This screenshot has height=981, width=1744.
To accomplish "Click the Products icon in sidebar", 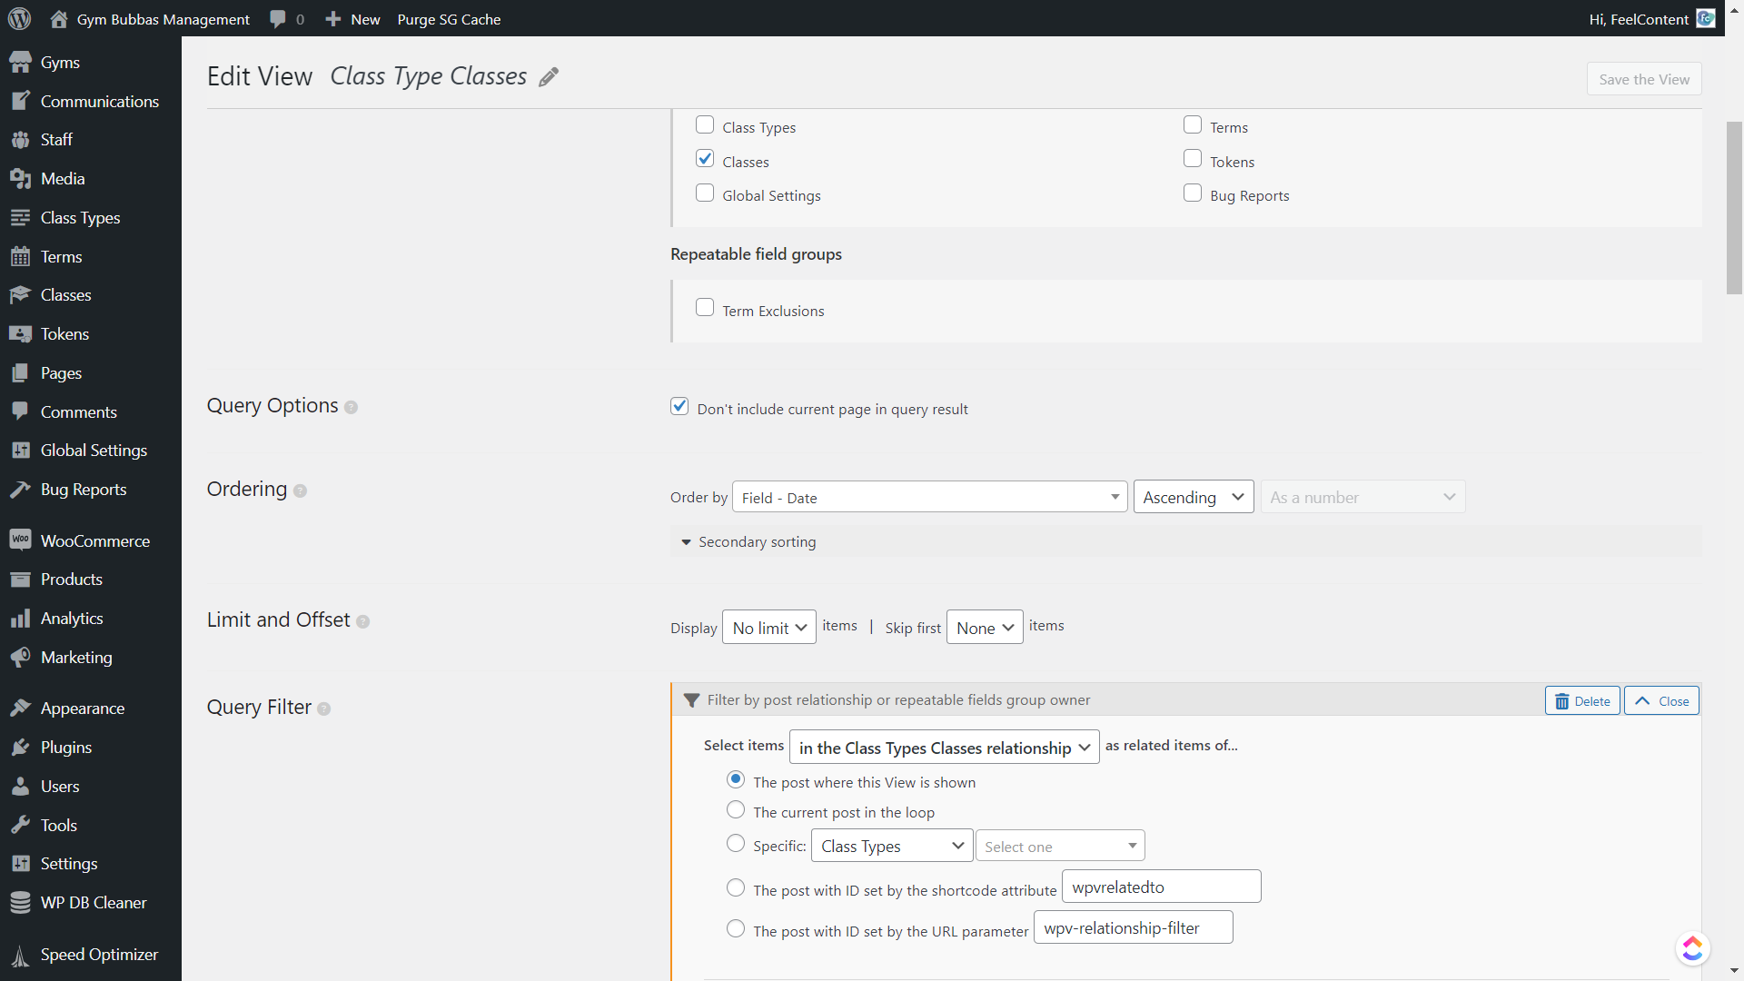I will (20, 580).
